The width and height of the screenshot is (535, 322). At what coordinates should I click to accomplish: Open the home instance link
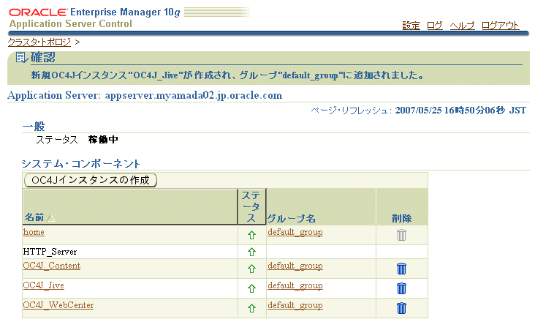pos(34,232)
